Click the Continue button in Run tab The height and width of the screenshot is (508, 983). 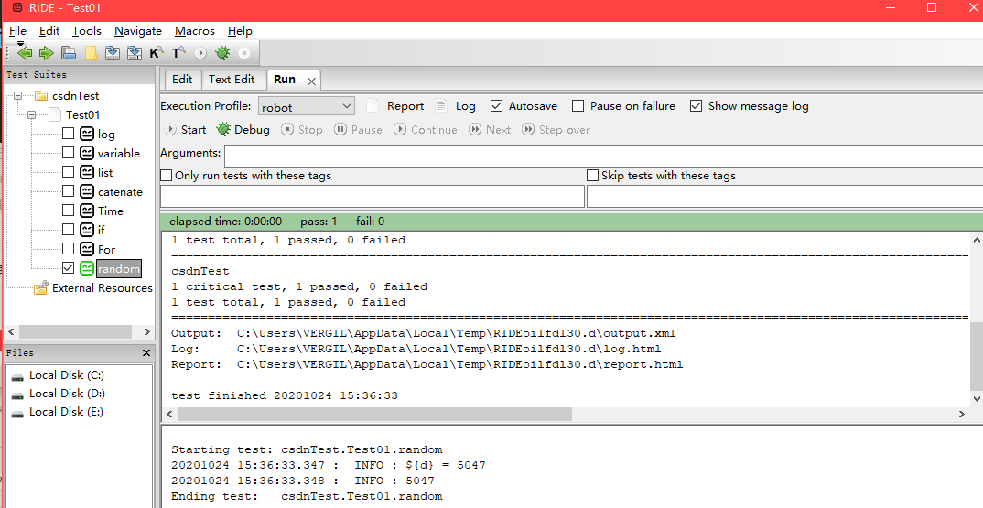click(426, 130)
